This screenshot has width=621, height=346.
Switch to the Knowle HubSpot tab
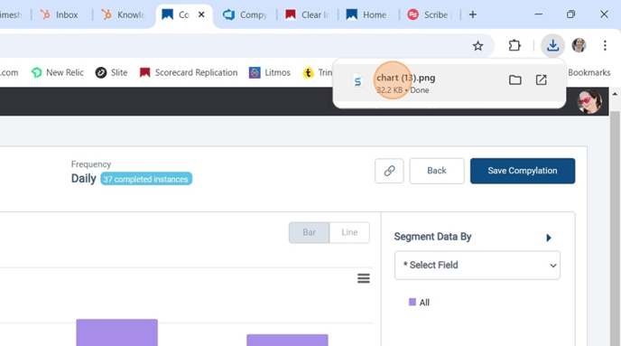click(x=123, y=15)
